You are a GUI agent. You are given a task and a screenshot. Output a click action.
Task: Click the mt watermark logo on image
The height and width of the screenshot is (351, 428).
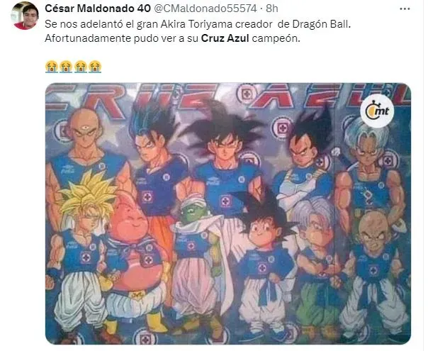click(x=377, y=111)
